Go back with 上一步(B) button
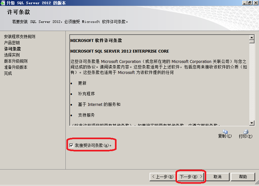This screenshot has width=259, height=186. [163, 177]
